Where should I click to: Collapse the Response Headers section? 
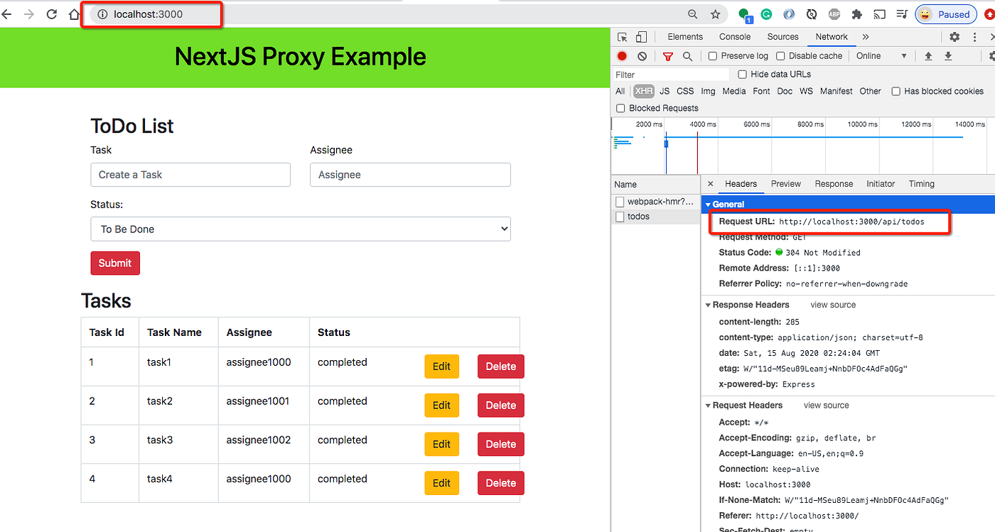pyautogui.click(x=708, y=304)
